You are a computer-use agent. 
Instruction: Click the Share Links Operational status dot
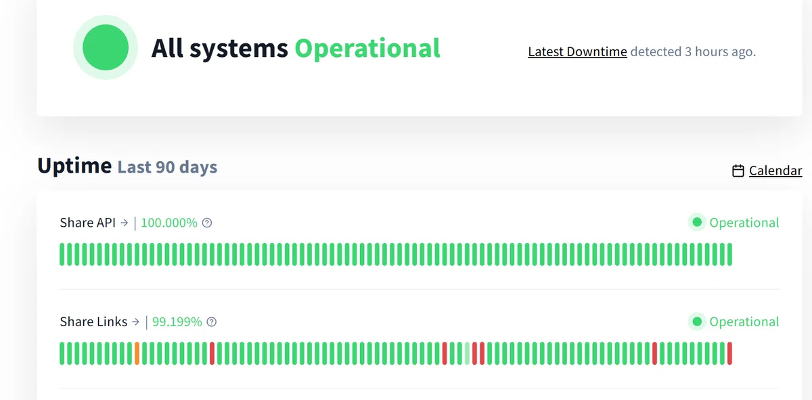[x=697, y=321]
